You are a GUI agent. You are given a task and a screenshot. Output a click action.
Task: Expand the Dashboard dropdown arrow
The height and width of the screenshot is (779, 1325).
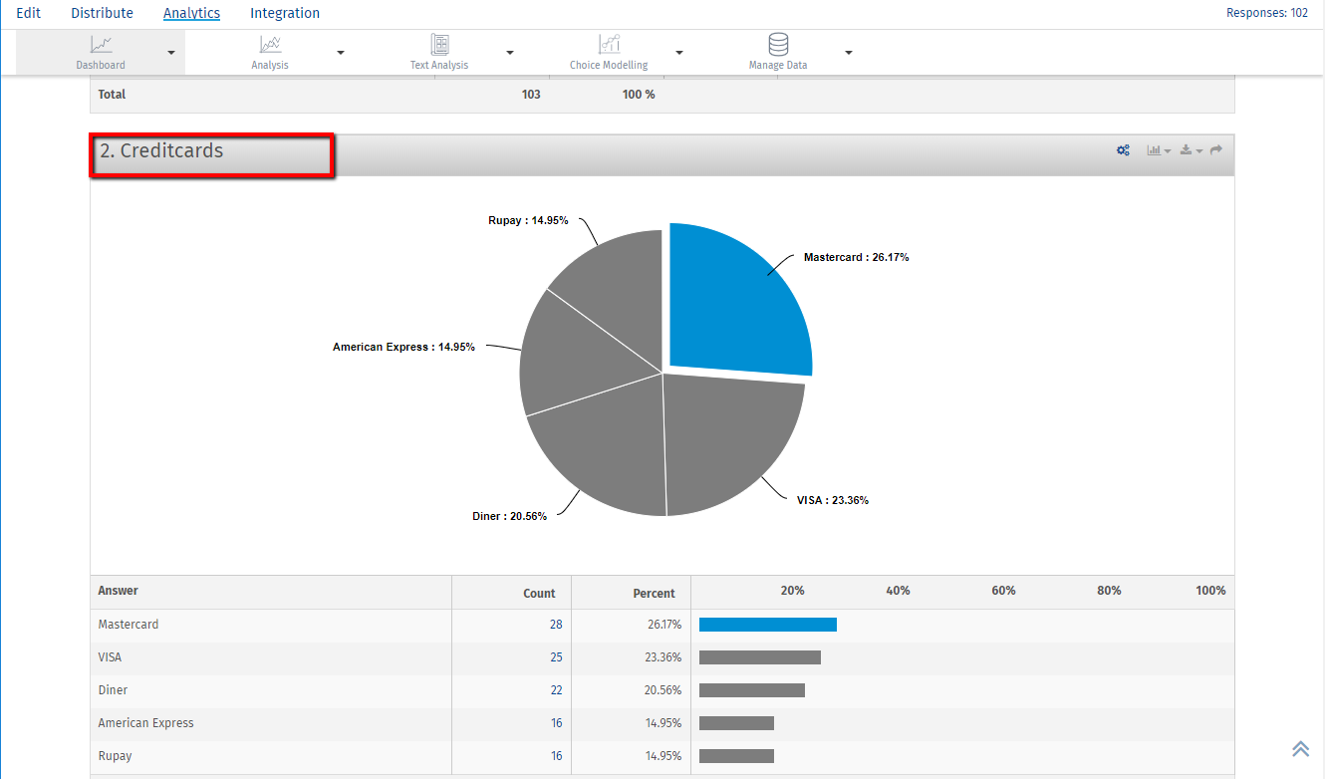tap(171, 53)
